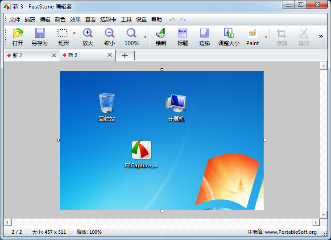This screenshot has width=331, height=240.
Task: Open the dropdown arrow next to Paint
Action: pyautogui.click(x=266, y=37)
